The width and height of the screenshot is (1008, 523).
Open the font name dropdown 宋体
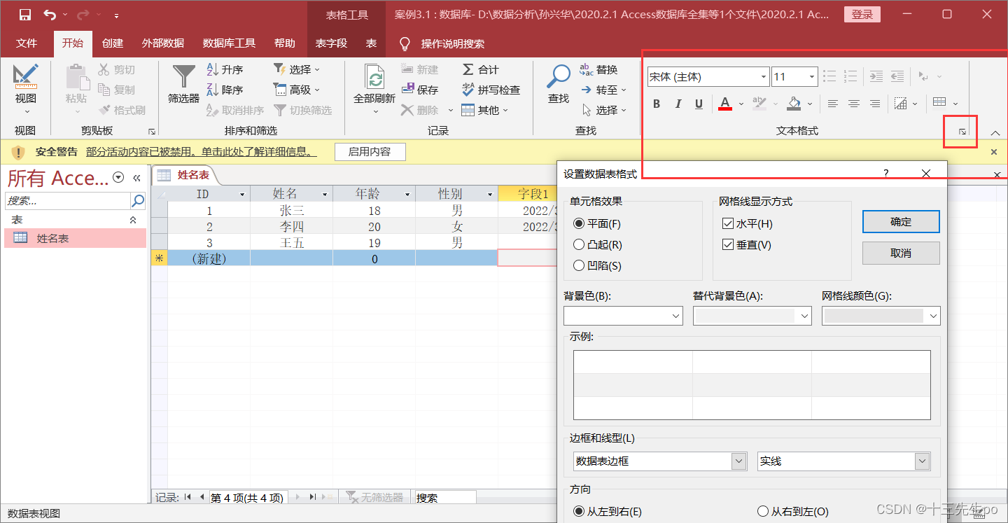pos(763,77)
